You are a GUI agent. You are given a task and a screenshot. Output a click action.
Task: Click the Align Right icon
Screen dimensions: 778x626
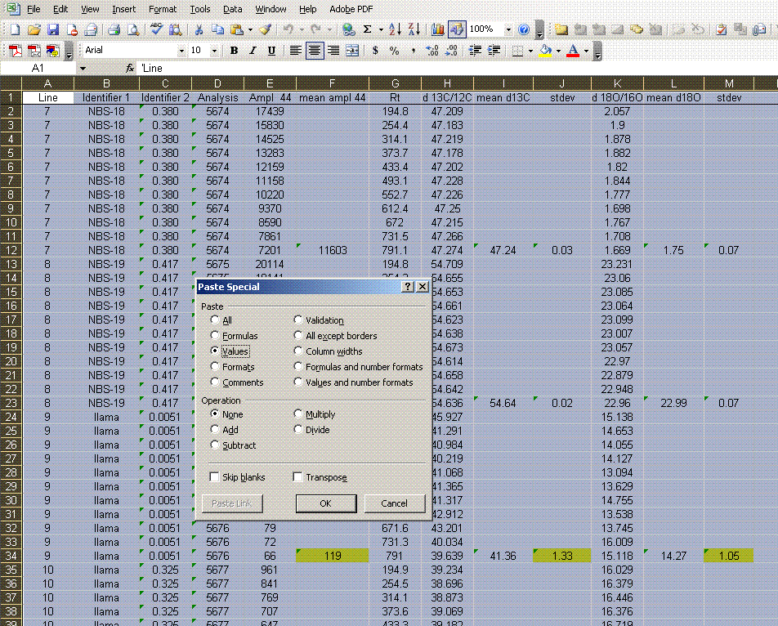click(333, 51)
